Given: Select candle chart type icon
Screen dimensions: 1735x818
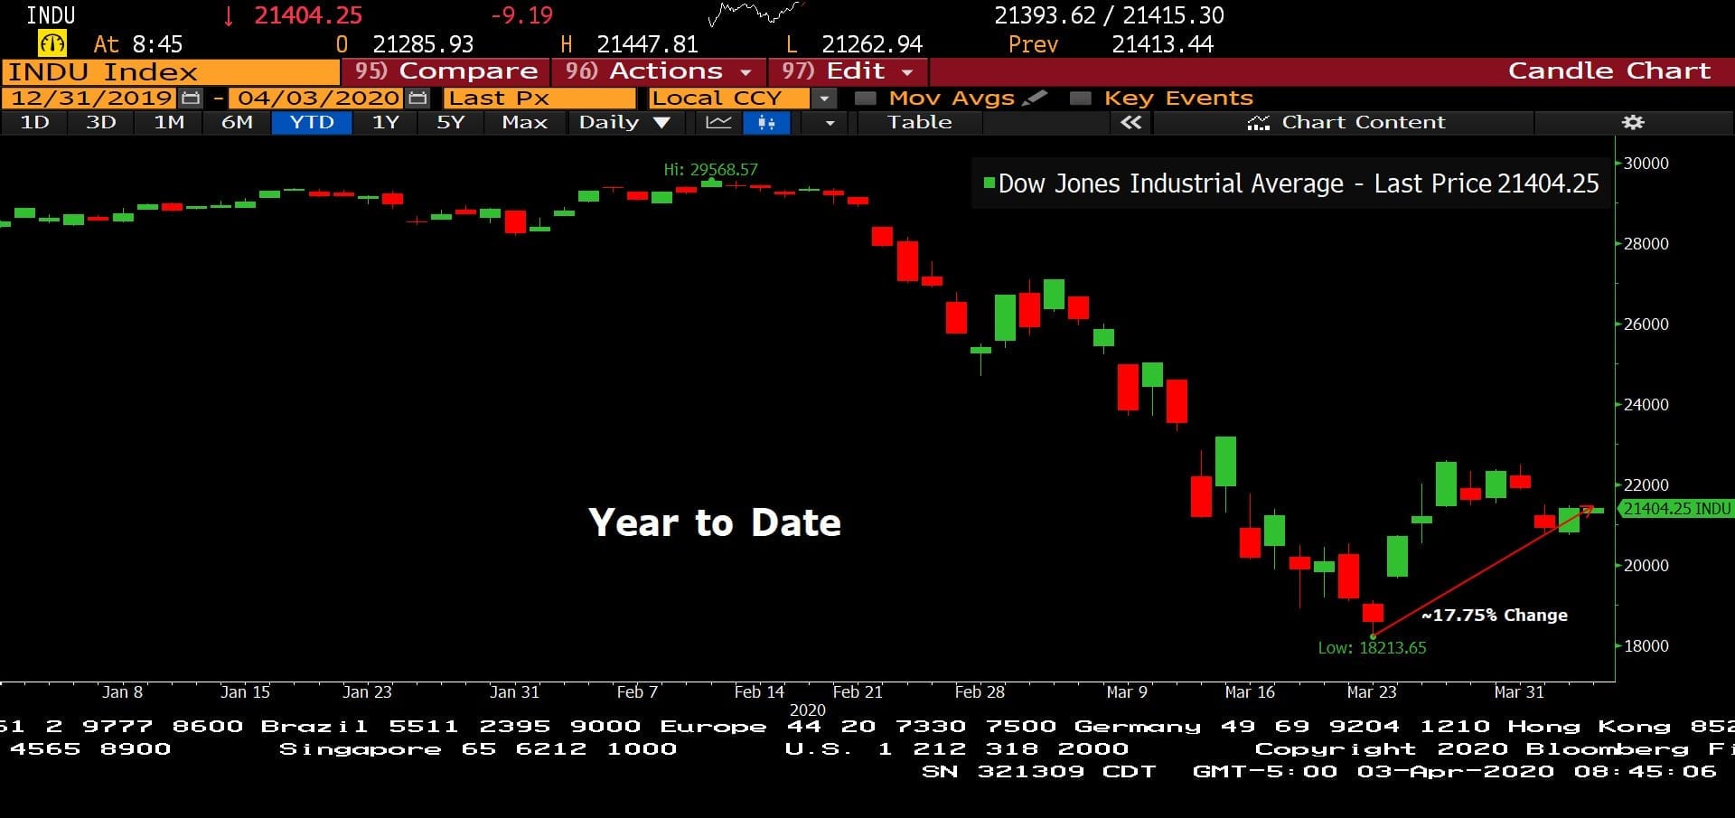Looking at the screenshot, I should 766,122.
